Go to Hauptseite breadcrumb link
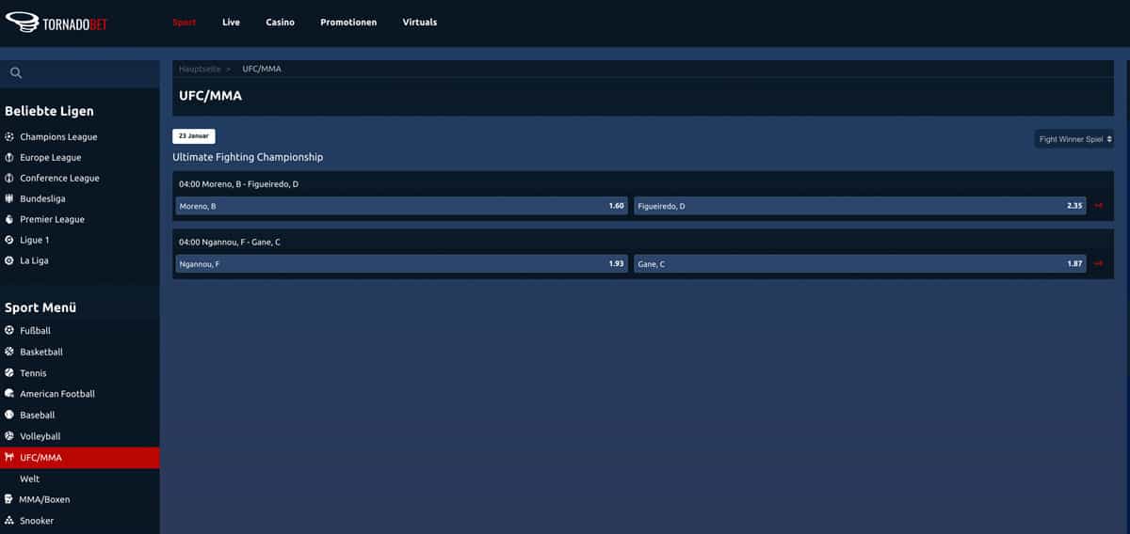1130x534 pixels. coord(200,69)
